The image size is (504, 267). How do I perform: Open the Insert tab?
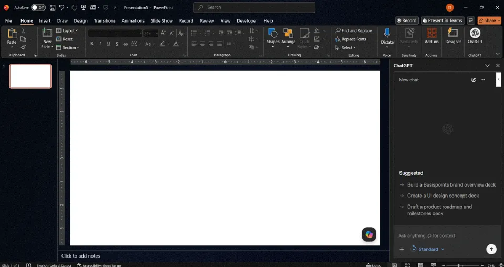45,20
